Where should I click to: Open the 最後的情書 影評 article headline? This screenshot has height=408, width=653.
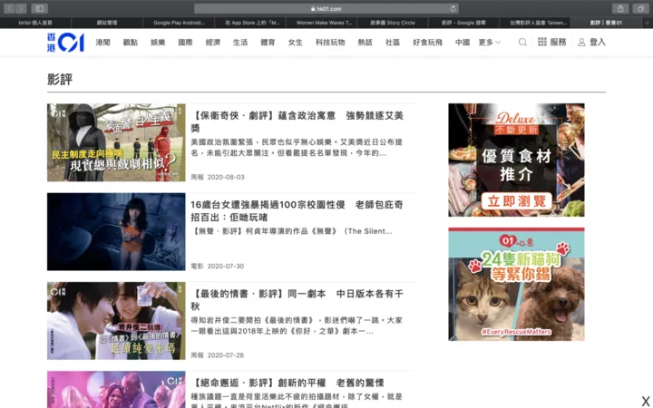pyautogui.click(x=297, y=300)
